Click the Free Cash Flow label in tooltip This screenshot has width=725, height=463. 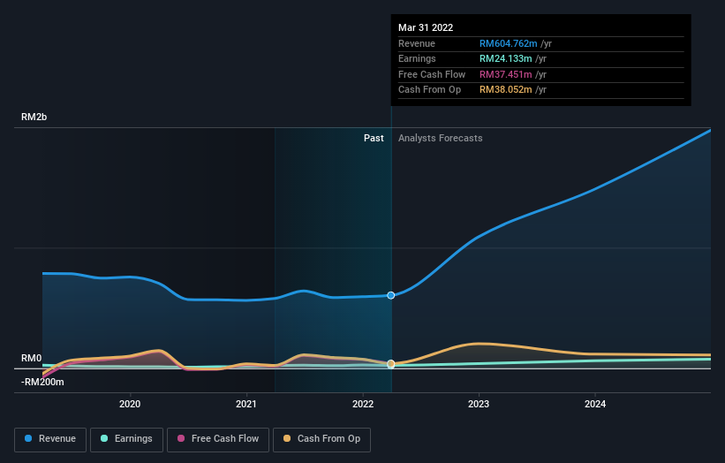tap(432, 74)
